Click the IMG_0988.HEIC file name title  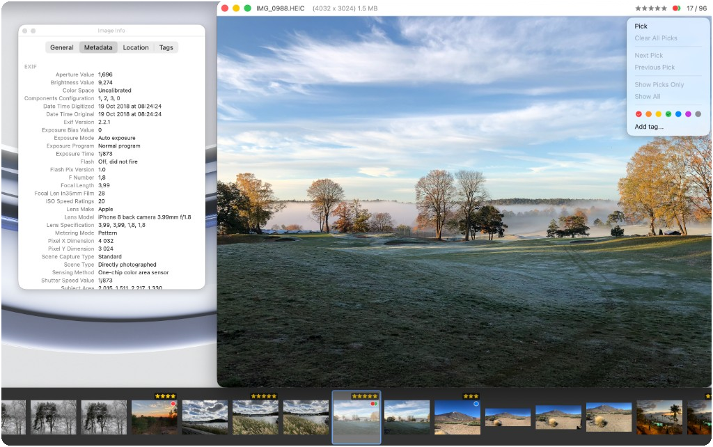280,8
